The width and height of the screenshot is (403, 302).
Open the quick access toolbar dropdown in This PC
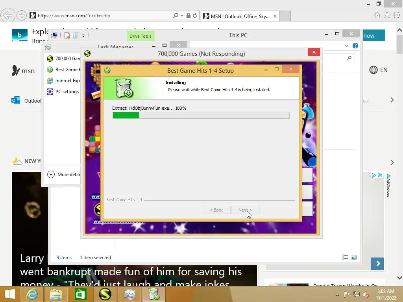[x=83, y=36]
